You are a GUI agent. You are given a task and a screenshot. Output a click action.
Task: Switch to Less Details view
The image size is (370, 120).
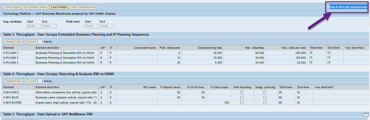click(x=59, y=7)
